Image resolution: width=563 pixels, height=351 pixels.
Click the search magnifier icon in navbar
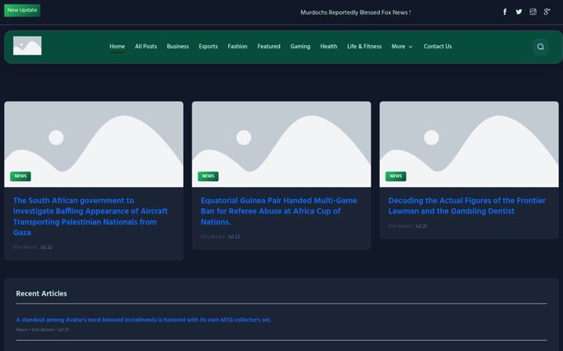click(540, 47)
